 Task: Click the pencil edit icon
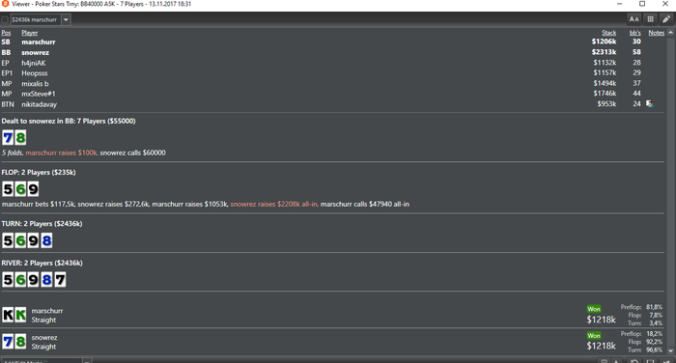click(x=666, y=19)
